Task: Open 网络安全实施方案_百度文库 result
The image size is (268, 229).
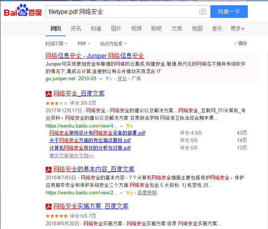Action: coord(91,206)
